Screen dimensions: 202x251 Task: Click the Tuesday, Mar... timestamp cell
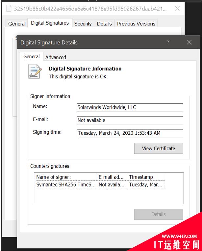(x=146, y=184)
